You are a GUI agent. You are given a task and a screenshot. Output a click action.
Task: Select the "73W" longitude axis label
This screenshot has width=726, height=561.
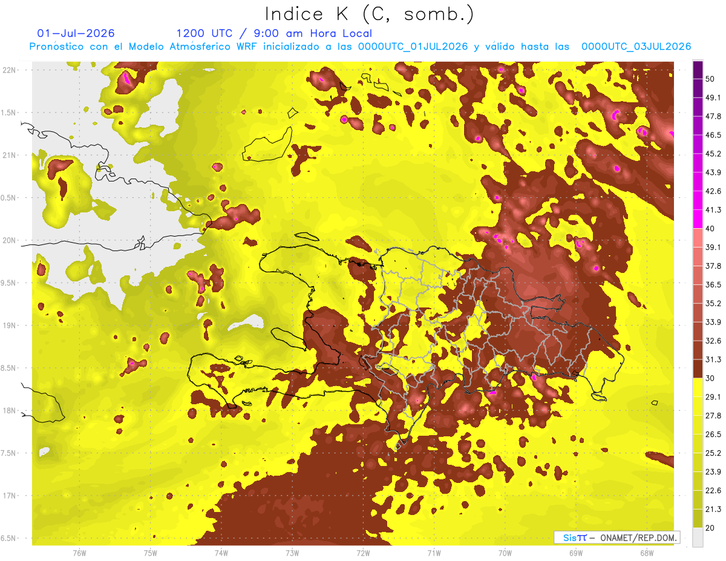pyautogui.click(x=292, y=554)
